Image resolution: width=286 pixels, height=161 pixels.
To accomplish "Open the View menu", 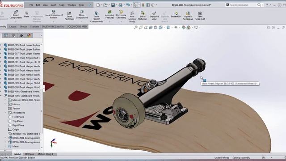I will coord(45,5).
